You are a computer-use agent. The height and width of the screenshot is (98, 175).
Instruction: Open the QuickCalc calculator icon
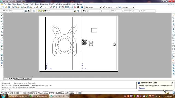(78, 7)
